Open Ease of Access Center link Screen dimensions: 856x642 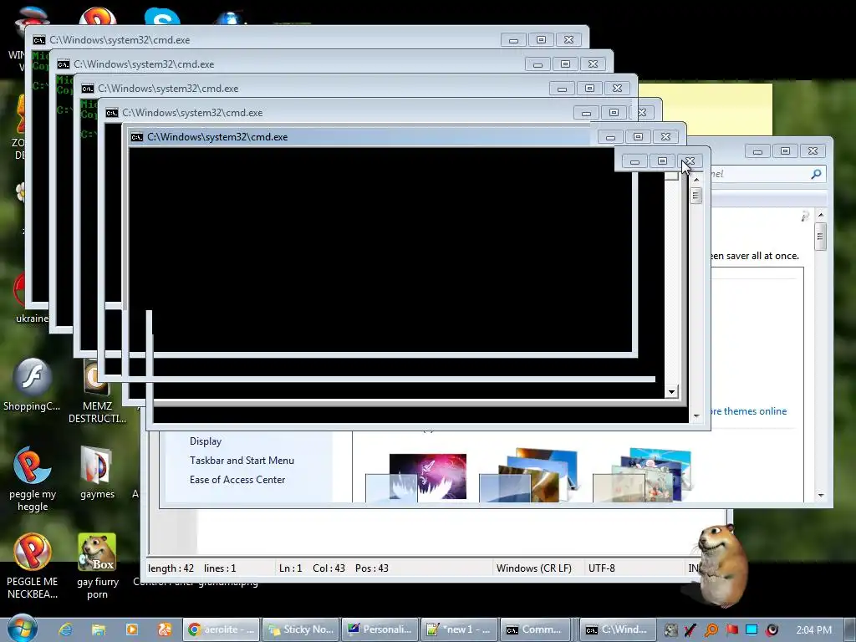click(237, 479)
